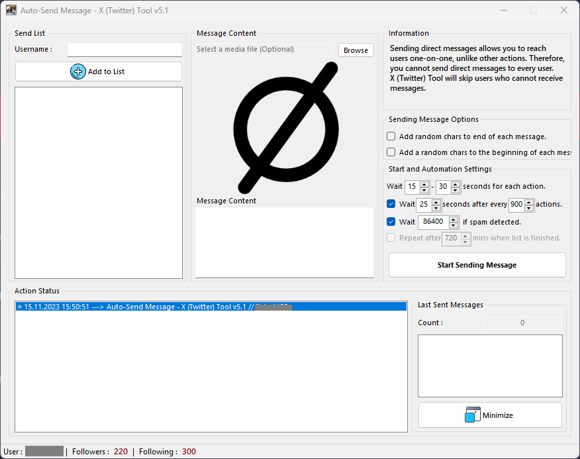Focus the Username input field
This screenshot has width=580, height=459.
124,50
